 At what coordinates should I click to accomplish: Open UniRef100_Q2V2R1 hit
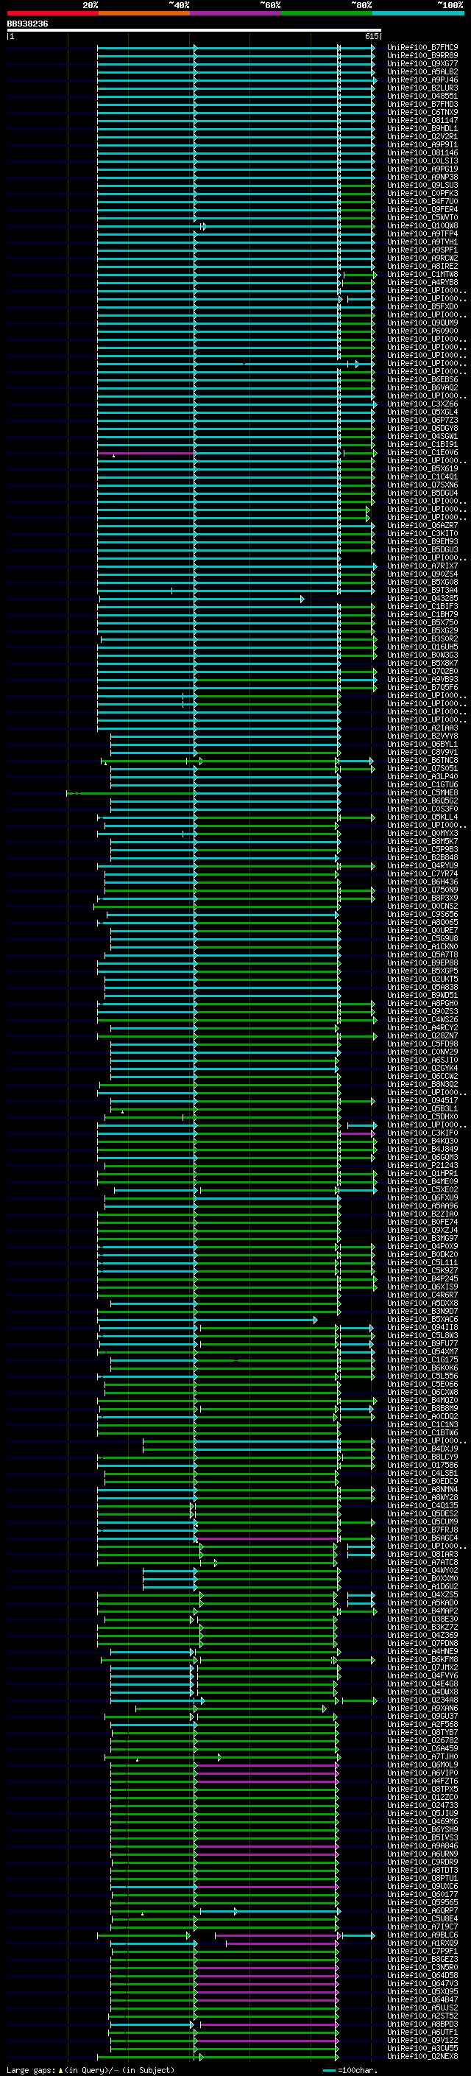[422, 136]
